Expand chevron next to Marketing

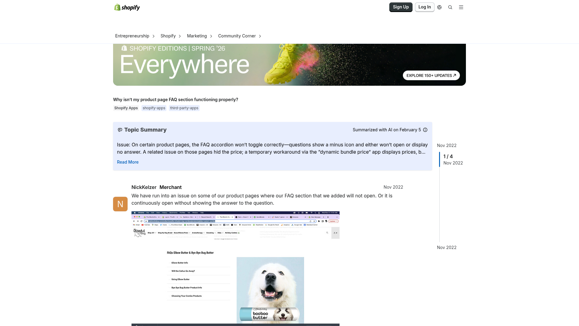point(211,36)
